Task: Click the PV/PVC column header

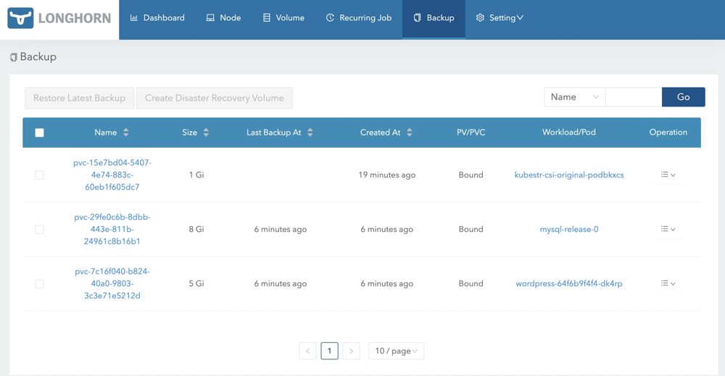Action: pyautogui.click(x=471, y=133)
